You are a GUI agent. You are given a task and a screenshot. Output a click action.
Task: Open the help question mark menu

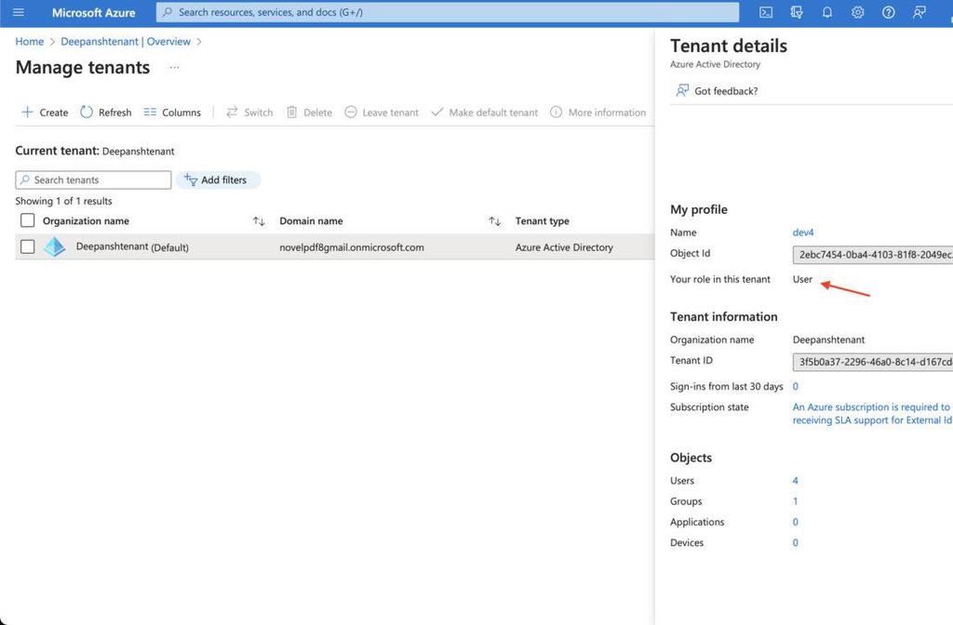pos(888,12)
